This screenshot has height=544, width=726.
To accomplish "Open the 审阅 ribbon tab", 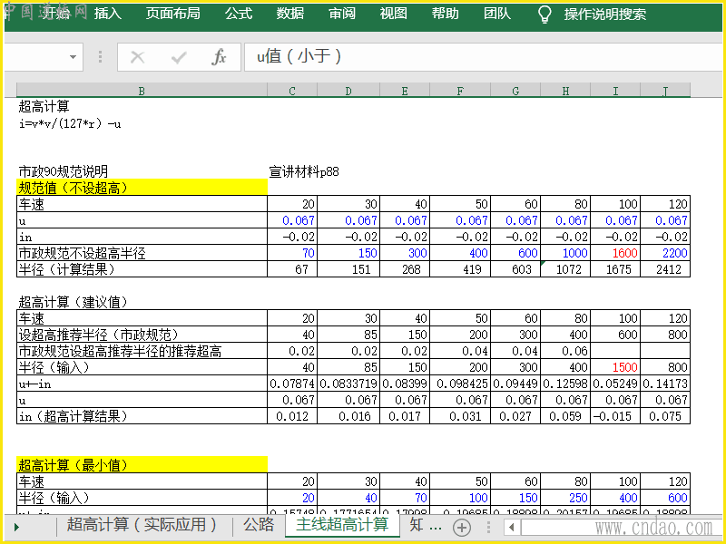I will (x=342, y=13).
